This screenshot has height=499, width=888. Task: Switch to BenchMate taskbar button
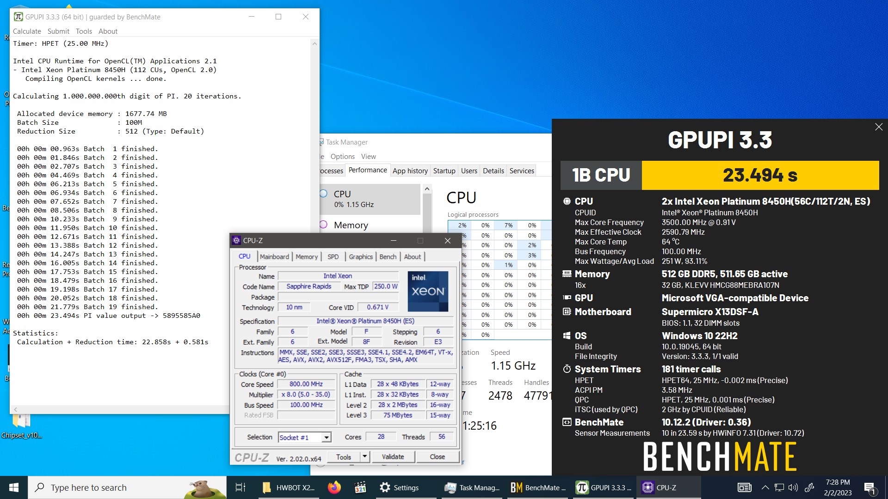[x=538, y=487]
